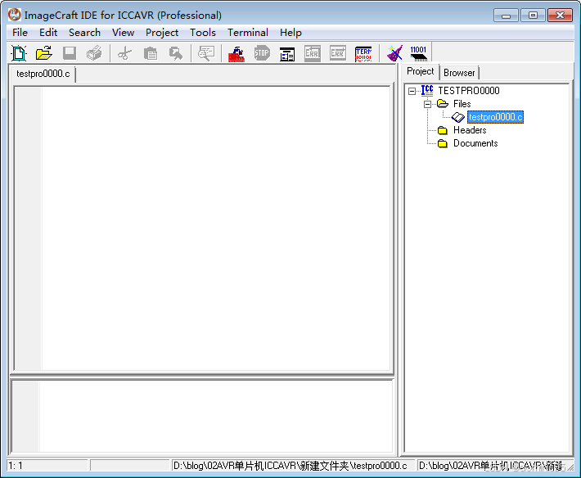This screenshot has height=478, width=581.
Task: Save file using floppy disk icon
Action: (x=70, y=53)
